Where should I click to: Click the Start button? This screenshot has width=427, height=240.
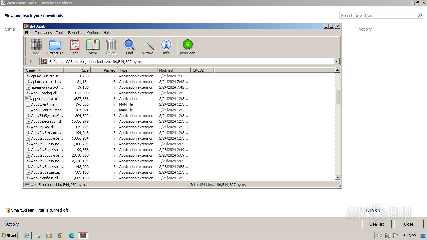(9, 236)
